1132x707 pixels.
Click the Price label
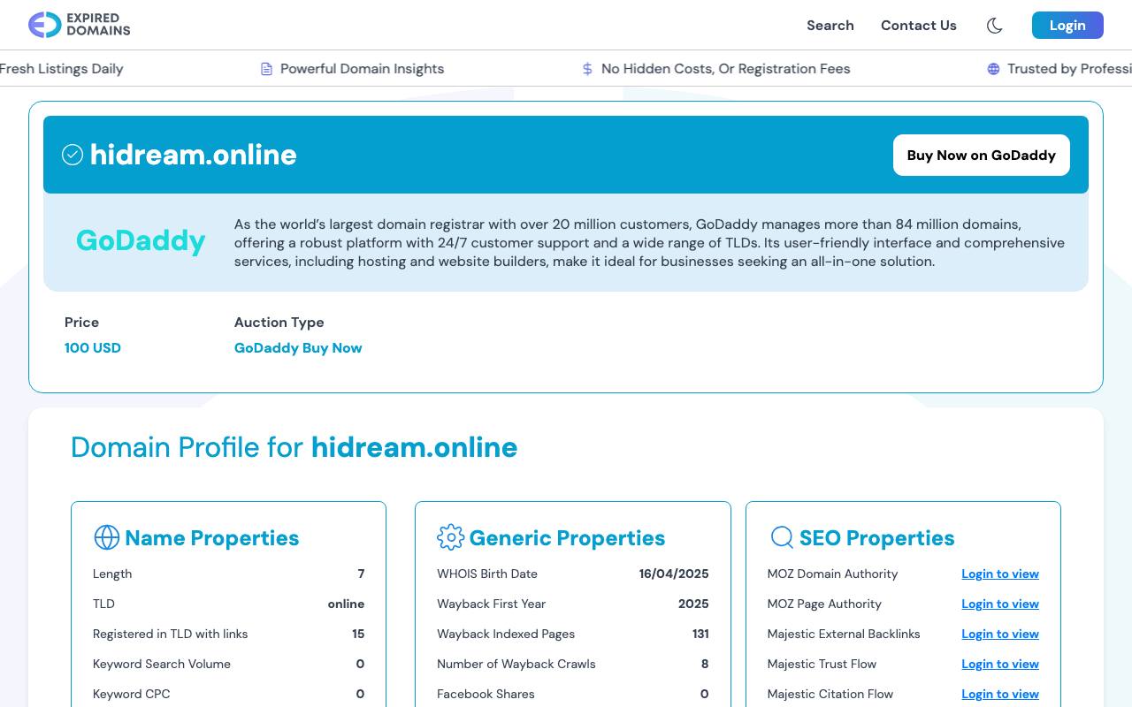(x=81, y=323)
